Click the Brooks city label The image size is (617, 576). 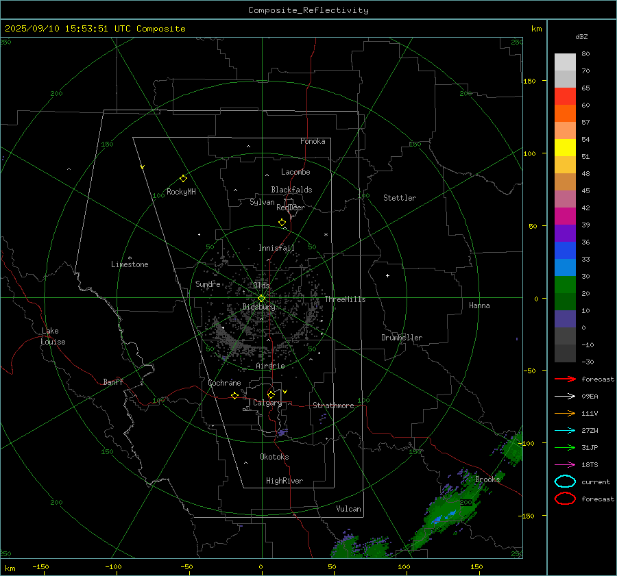point(487,479)
